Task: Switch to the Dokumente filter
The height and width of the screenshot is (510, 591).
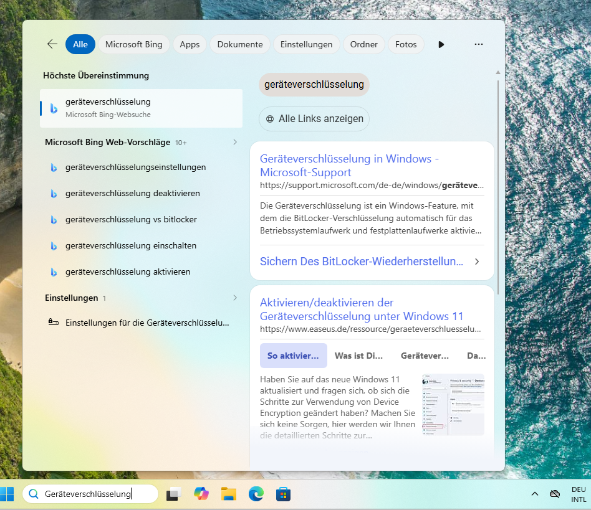Action: click(240, 44)
